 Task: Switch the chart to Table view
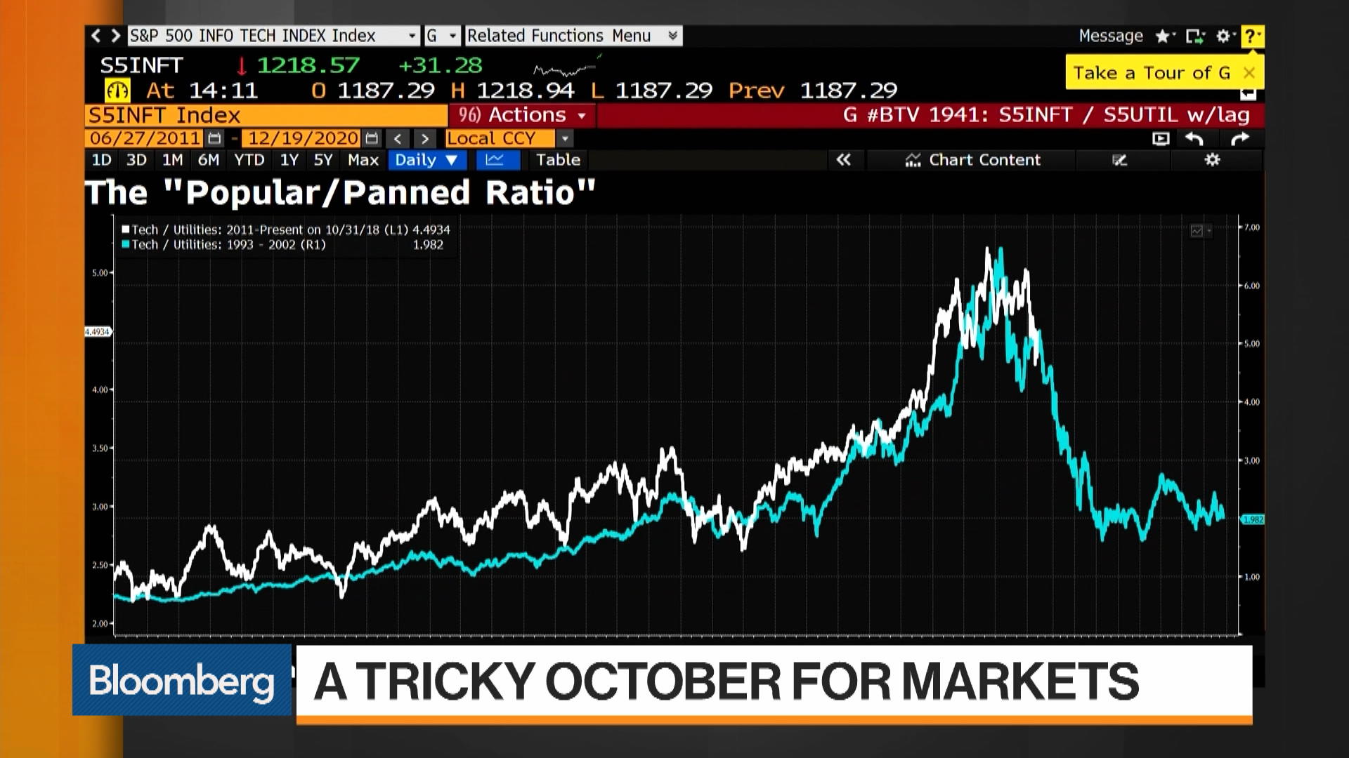(557, 160)
